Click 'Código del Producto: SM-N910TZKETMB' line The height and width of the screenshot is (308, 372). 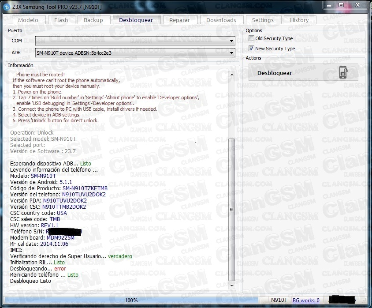click(59, 188)
